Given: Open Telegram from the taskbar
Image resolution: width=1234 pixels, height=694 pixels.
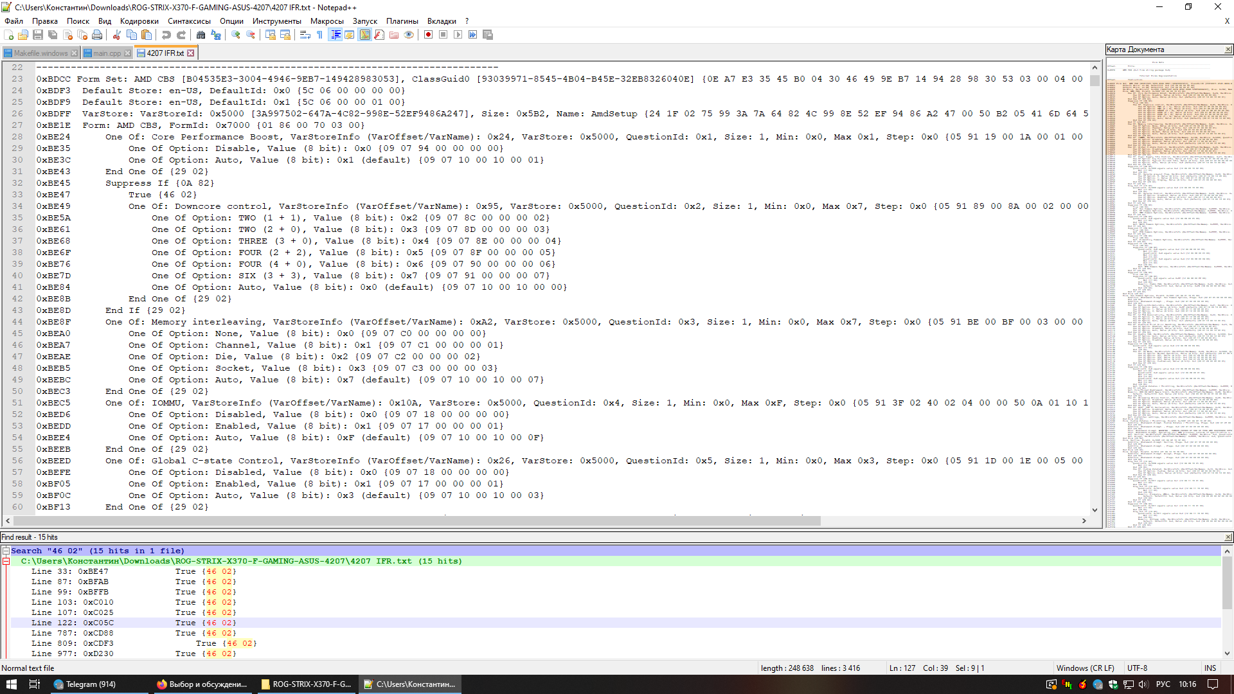Looking at the screenshot, I should 90,684.
